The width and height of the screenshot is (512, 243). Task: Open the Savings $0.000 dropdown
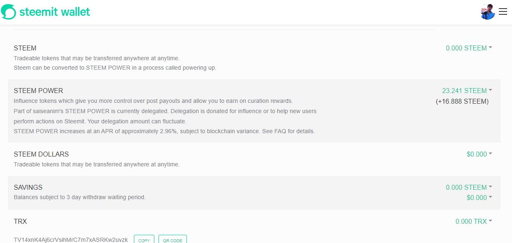click(x=479, y=198)
